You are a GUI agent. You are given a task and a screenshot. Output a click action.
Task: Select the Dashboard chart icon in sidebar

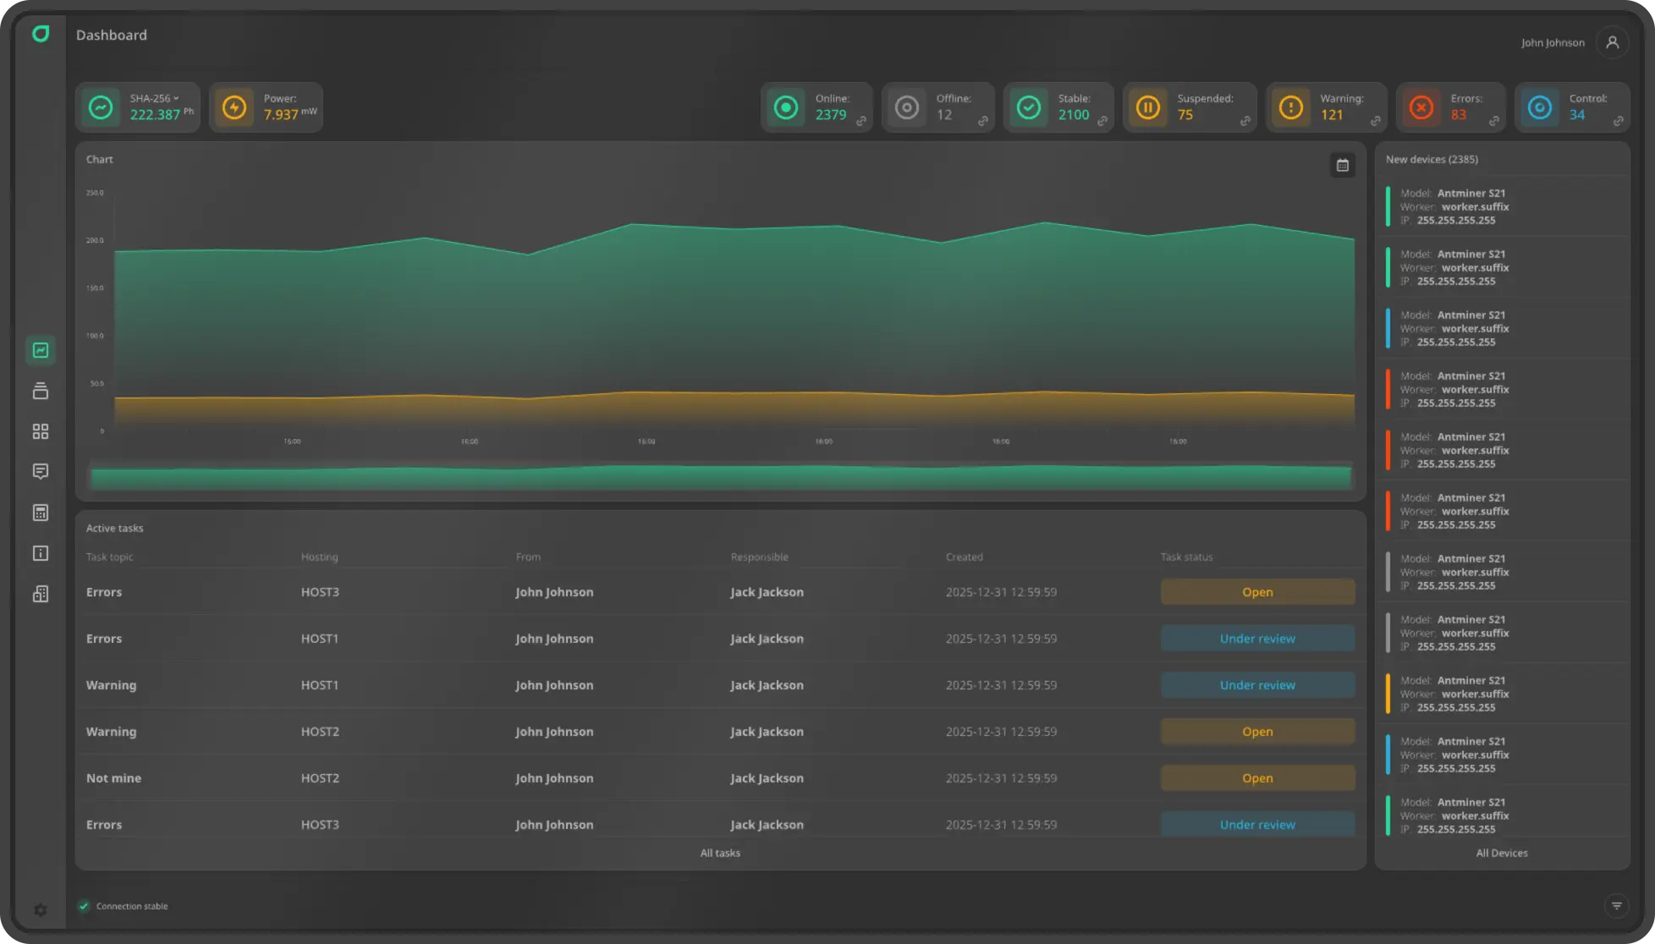[x=41, y=349]
